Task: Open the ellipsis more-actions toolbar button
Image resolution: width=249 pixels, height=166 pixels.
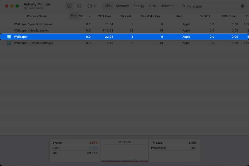Action: tap(90, 6)
